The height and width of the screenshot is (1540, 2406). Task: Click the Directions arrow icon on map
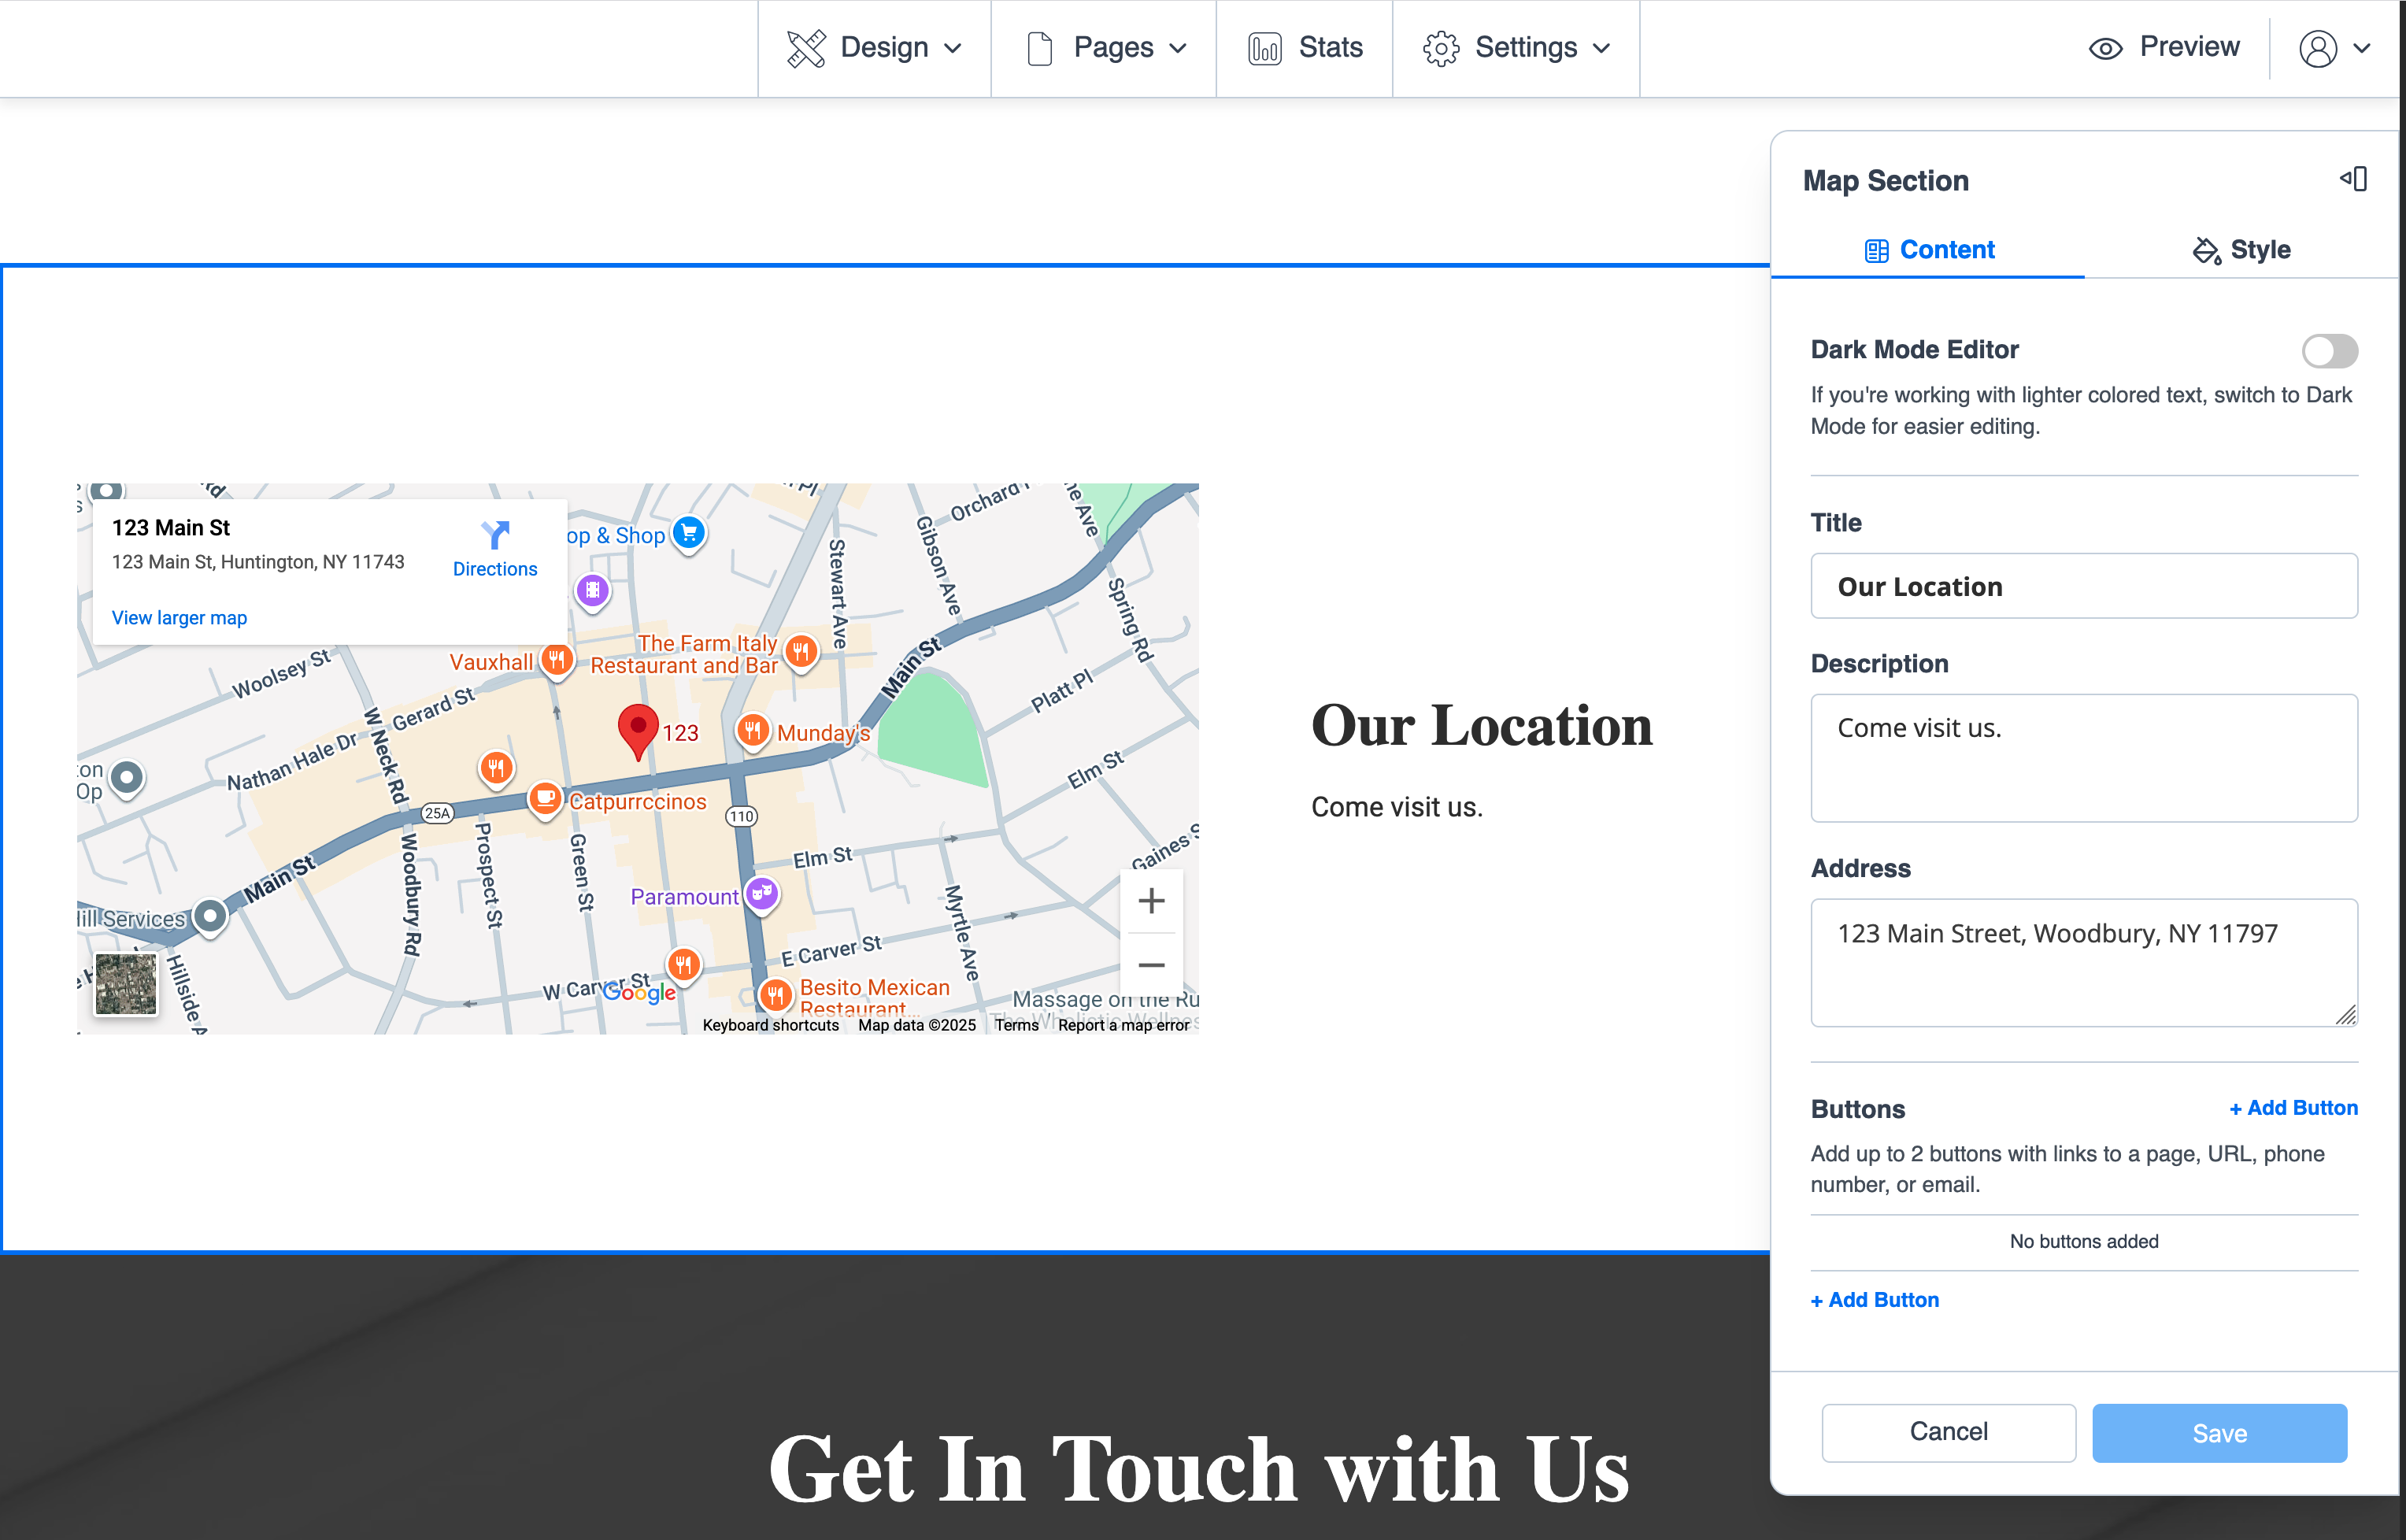(495, 535)
